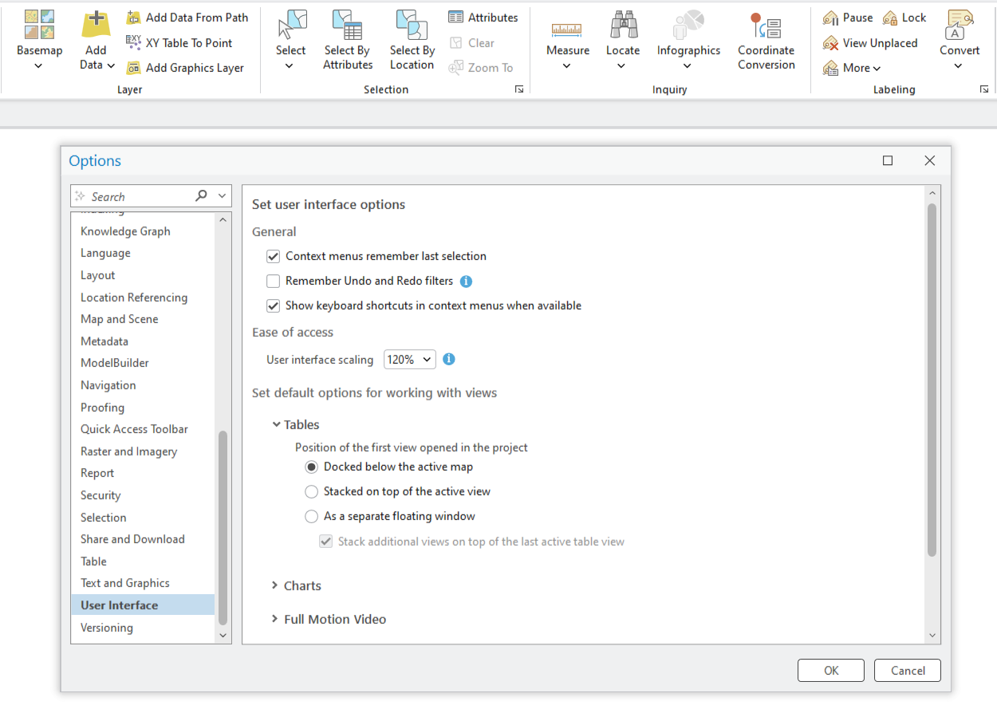997x713 pixels.
Task: Collapse the Tables section
Action: tap(276, 424)
